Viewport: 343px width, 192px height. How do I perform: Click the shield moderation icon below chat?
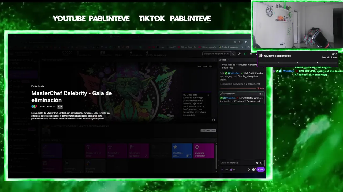tap(249, 170)
